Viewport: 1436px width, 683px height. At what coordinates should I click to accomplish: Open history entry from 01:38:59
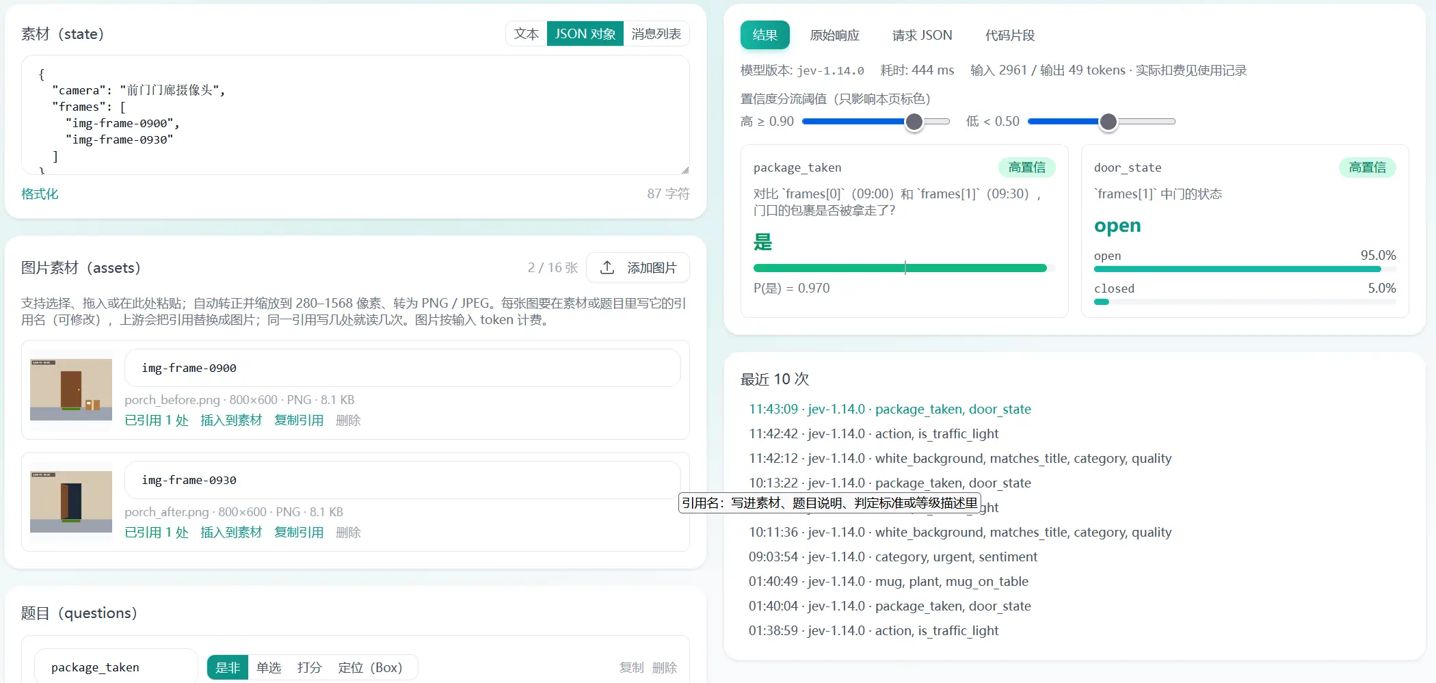coord(873,630)
